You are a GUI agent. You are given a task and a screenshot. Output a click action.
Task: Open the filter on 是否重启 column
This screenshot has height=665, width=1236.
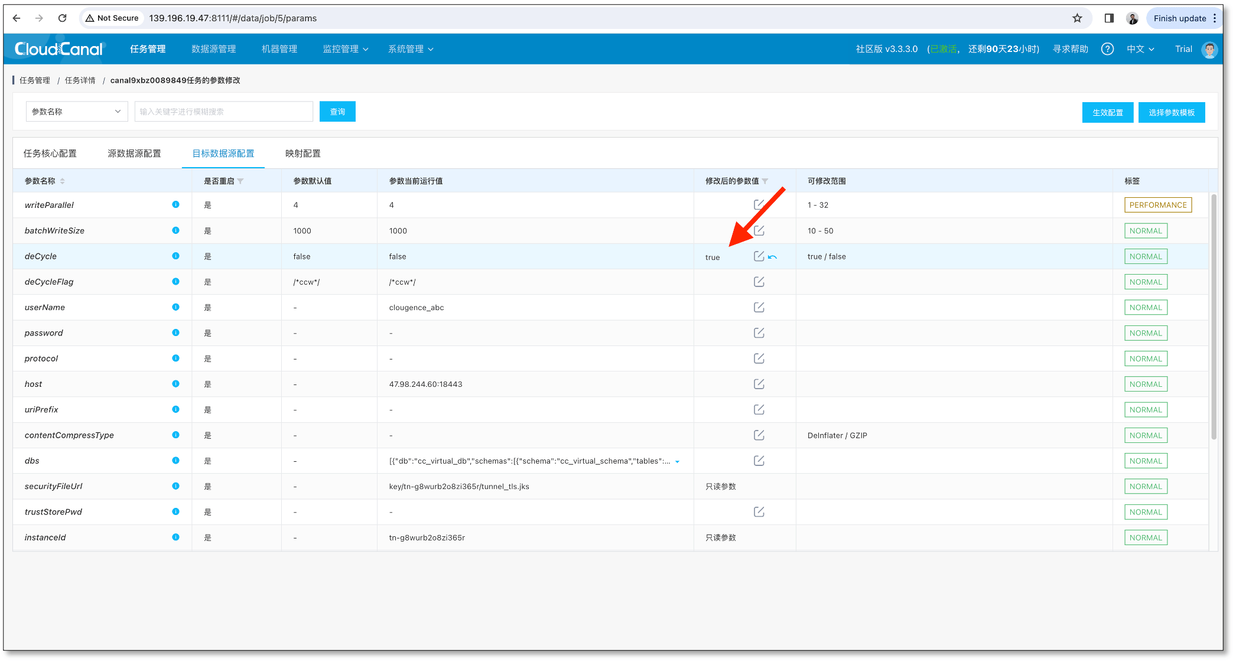point(240,181)
